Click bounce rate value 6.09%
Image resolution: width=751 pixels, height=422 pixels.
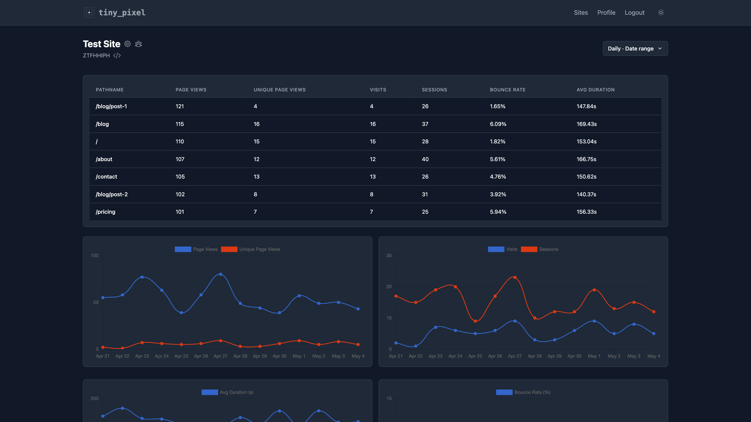click(498, 124)
